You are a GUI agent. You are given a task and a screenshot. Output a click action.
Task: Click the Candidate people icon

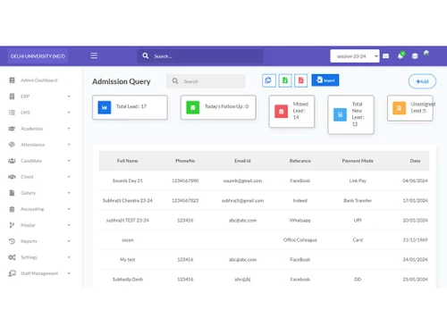[12, 161]
